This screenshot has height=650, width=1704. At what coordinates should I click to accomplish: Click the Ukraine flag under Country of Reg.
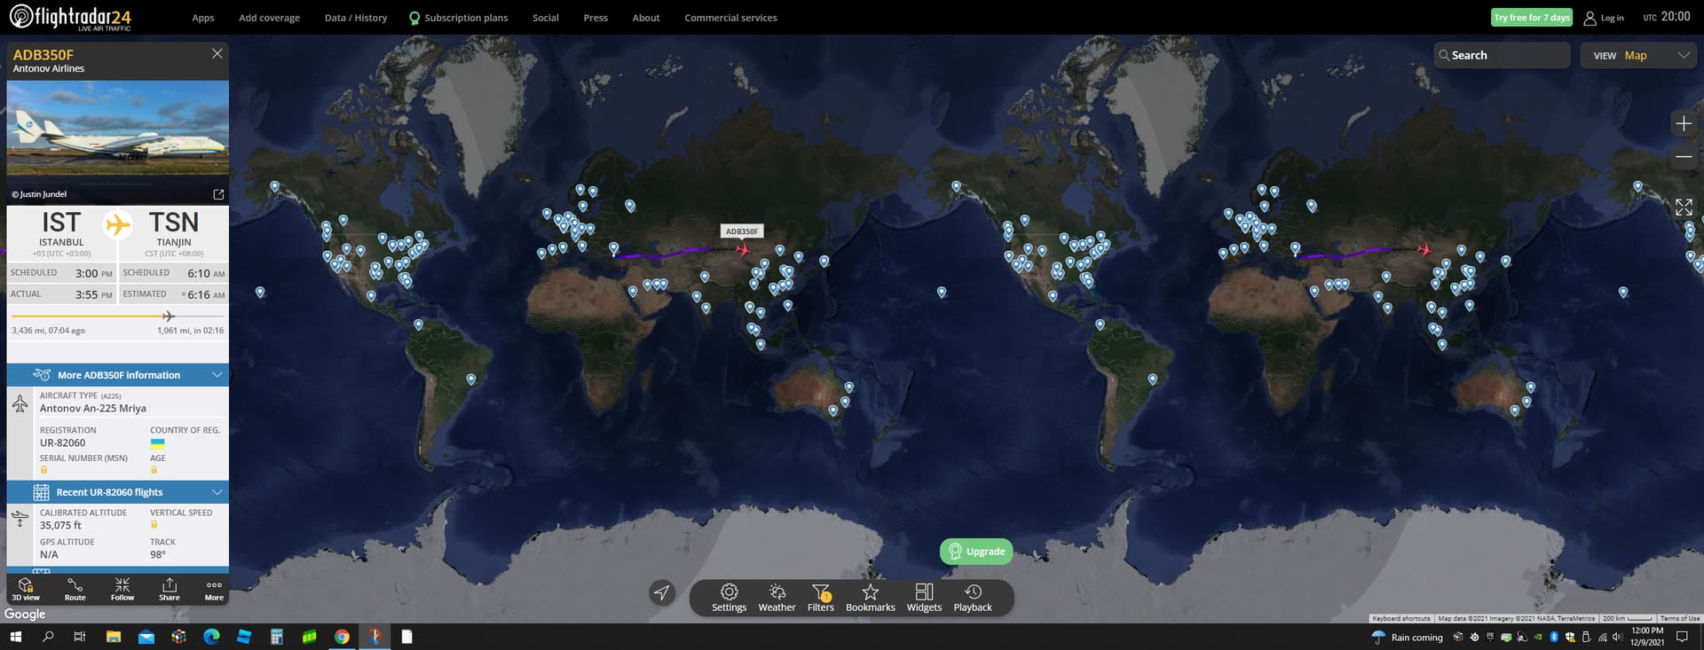point(157,443)
